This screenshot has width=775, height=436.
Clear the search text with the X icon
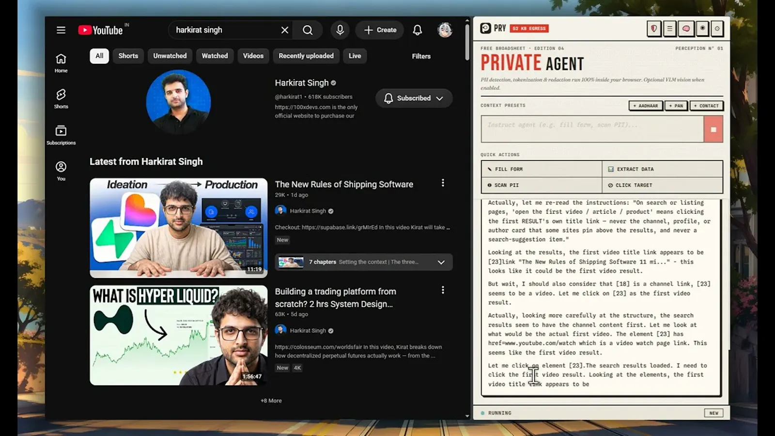click(285, 30)
